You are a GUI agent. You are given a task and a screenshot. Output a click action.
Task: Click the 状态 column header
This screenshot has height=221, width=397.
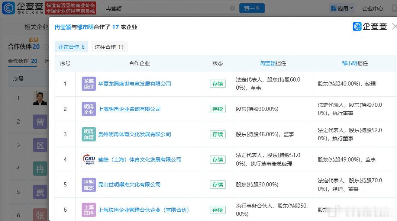(x=217, y=63)
